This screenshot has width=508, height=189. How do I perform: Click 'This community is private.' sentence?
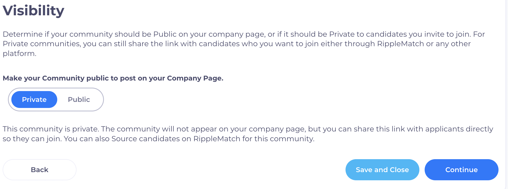click(x=51, y=129)
